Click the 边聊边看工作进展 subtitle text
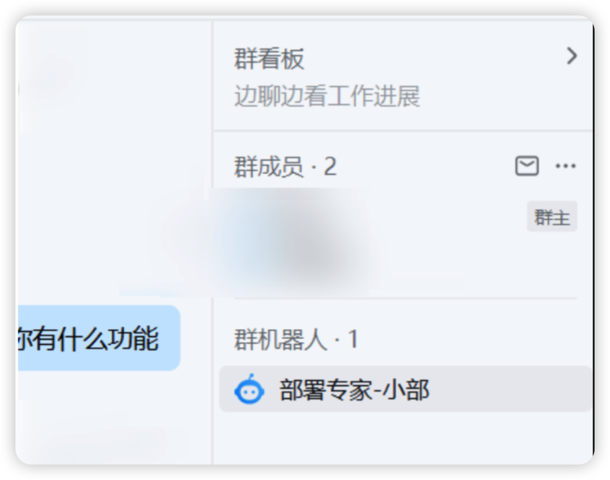Viewport: 610px width, 480px height. coord(327,95)
